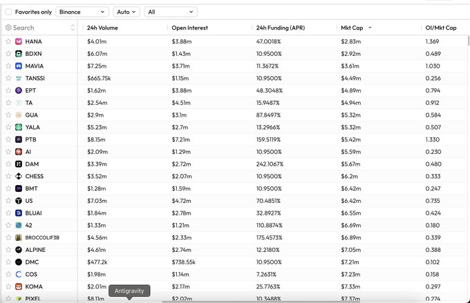Click the DAM coin icon
Screen dimensions: 470x303
click(19, 164)
